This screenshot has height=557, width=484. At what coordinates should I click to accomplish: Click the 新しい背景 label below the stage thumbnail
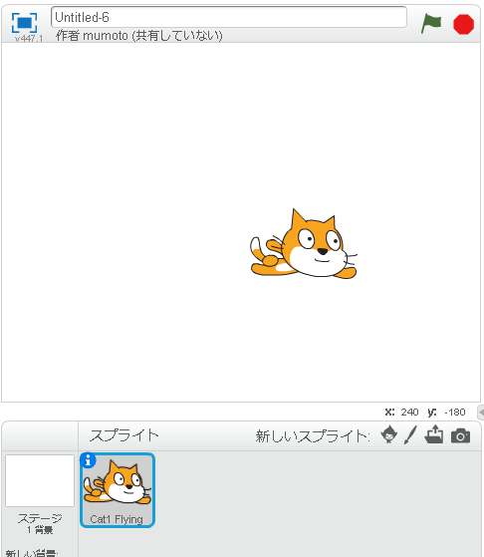coord(31,553)
